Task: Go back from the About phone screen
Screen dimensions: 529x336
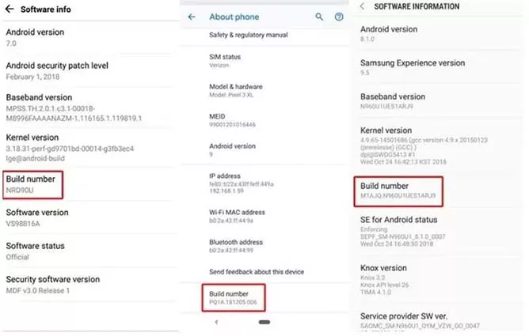Action: click(x=192, y=17)
